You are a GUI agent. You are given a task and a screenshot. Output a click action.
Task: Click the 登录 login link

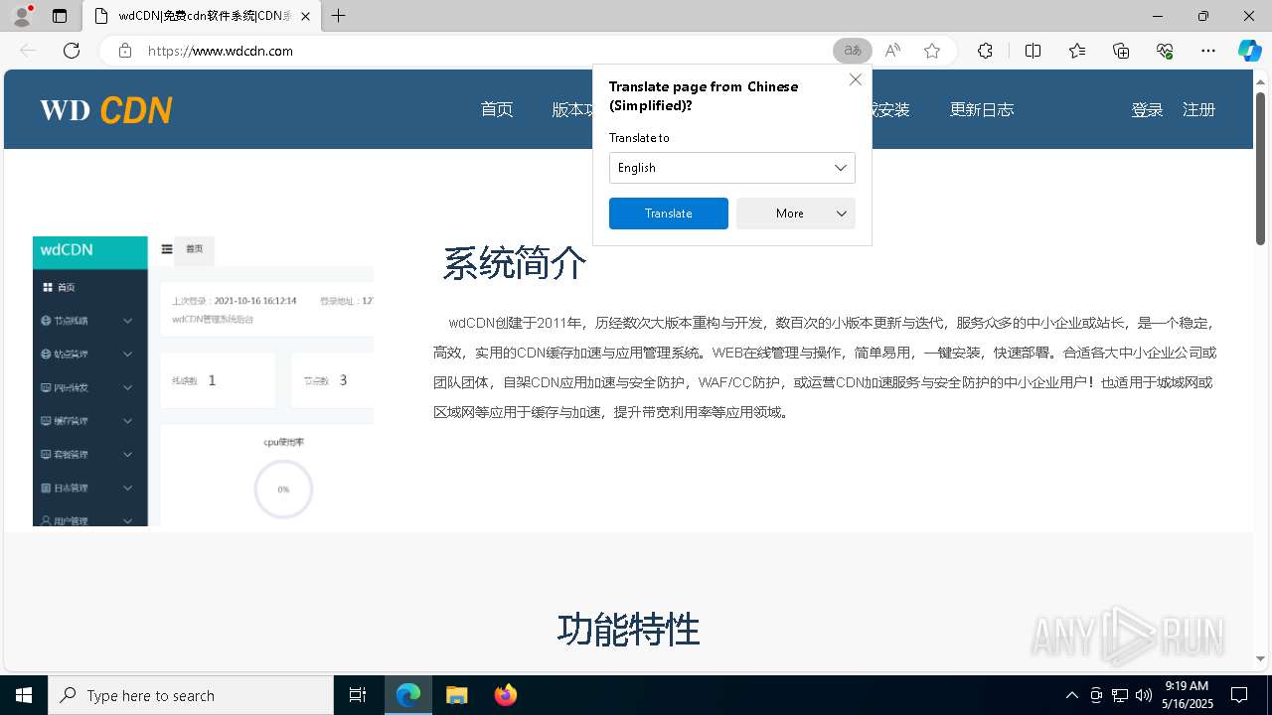coord(1147,109)
